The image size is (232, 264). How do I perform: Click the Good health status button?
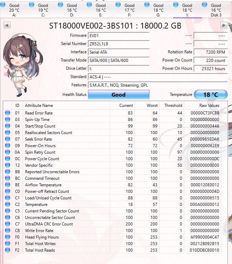pos(119,95)
